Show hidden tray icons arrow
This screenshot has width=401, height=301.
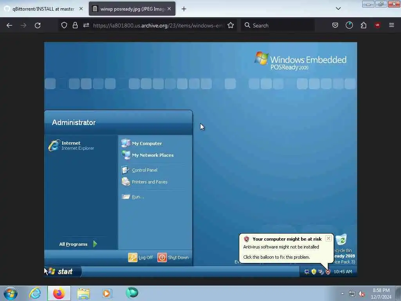[342, 294]
